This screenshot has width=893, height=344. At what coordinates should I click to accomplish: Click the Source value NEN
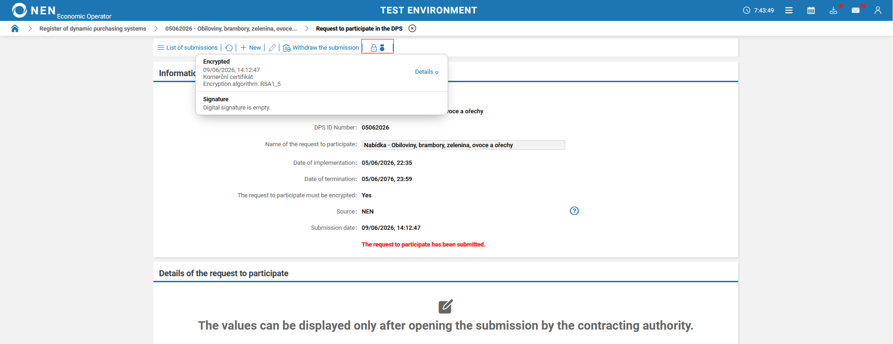pyautogui.click(x=368, y=211)
